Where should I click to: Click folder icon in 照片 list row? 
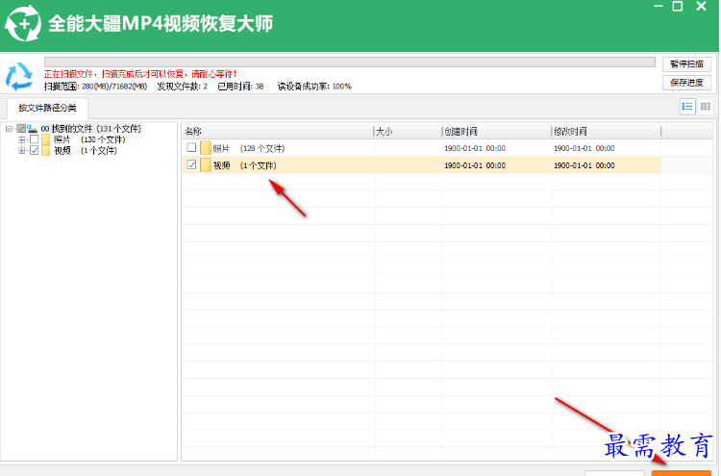tap(206, 148)
